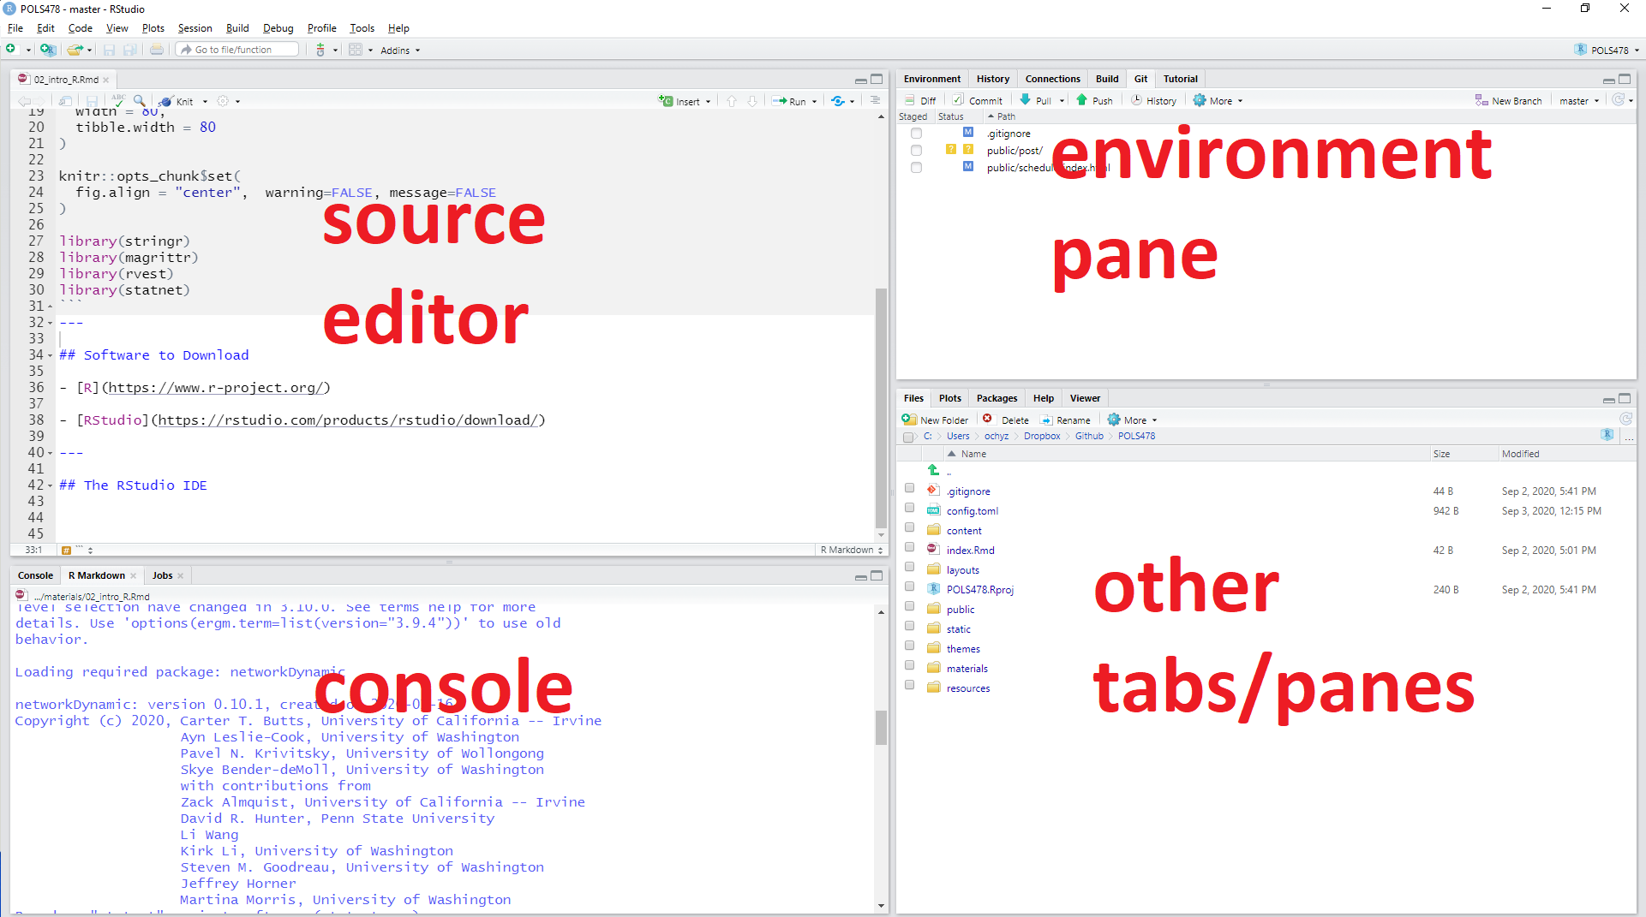This screenshot has height=917, width=1646.
Task: Click the Print document icon in the main toolbar
Action: click(x=157, y=50)
